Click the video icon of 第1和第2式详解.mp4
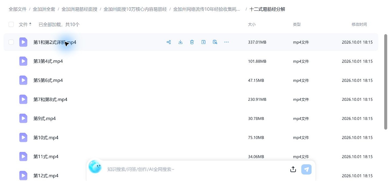The image size is (388, 181). tap(23, 42)
